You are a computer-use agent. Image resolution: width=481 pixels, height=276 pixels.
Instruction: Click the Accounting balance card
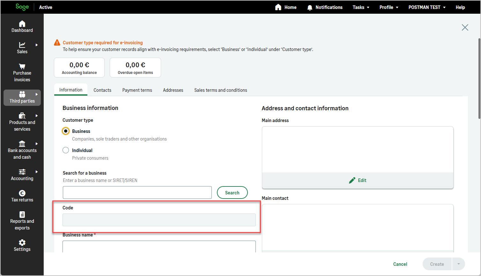point(79,68)
